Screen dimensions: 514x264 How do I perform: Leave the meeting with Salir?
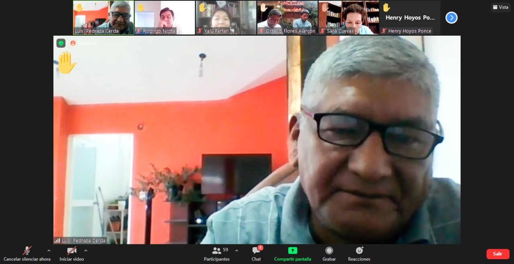point(498,254)
